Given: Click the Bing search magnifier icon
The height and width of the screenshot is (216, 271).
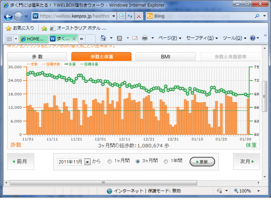Looking at the screenshot, I should [x=257, y=16].
